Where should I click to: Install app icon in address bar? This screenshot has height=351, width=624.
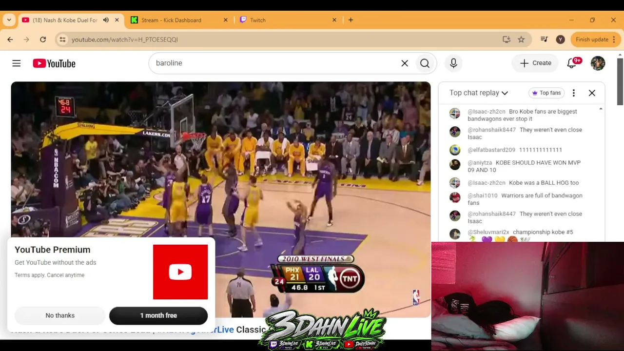click(x=507, y=39)
